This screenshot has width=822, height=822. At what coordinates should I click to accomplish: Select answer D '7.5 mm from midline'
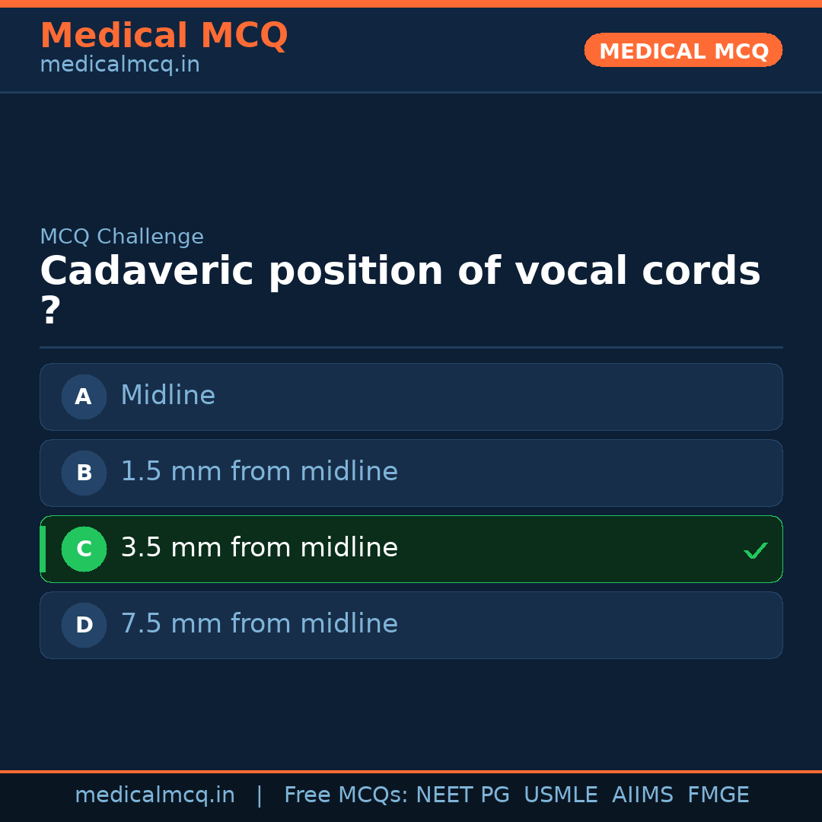(x=411, y=625)
